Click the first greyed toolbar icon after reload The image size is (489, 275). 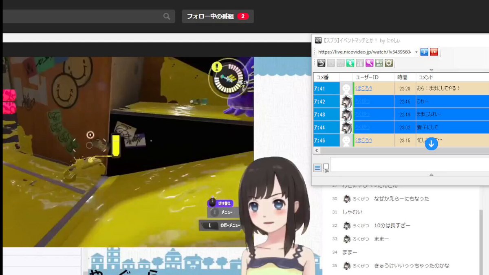coord(331,63)
